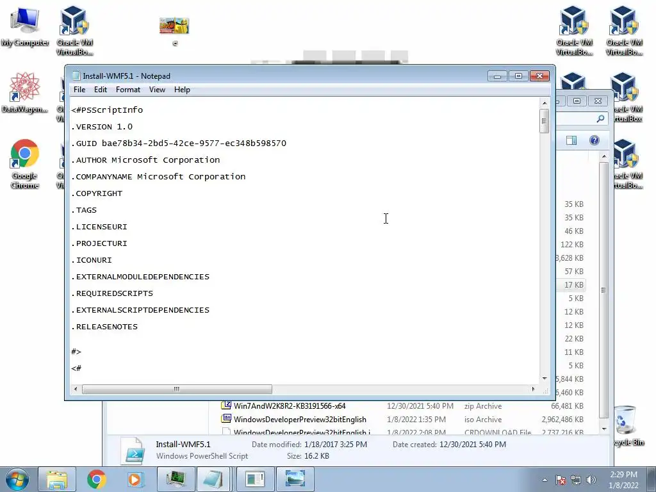Click the taskbar picture viewer icon
The width and height of the screenshot is (656, 492).
295,479
